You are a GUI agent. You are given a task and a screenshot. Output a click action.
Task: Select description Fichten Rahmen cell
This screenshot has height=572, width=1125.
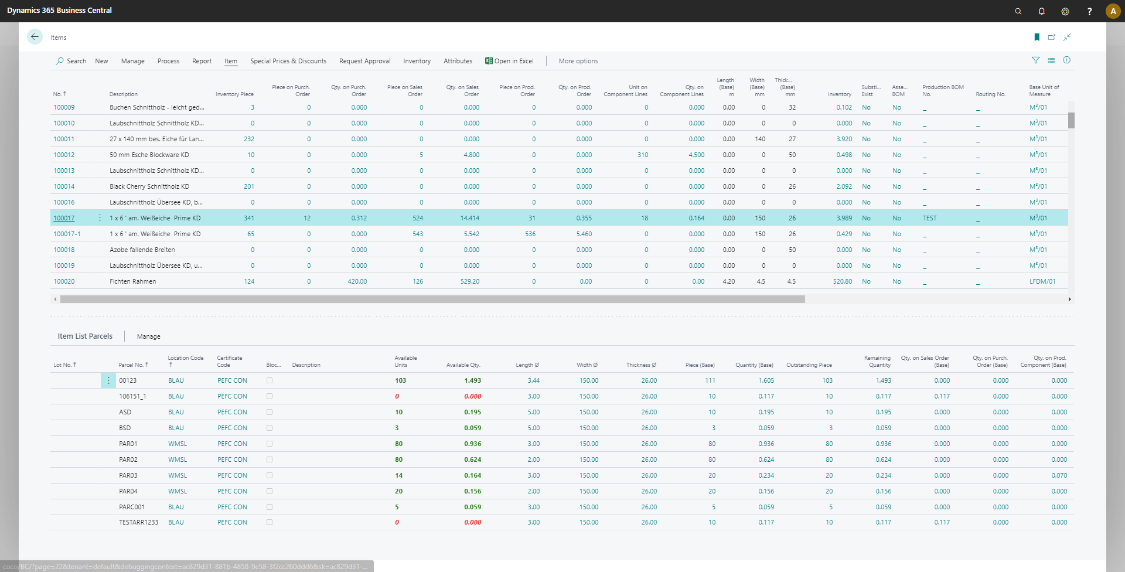pyautogui.click(x=133, y=281)
